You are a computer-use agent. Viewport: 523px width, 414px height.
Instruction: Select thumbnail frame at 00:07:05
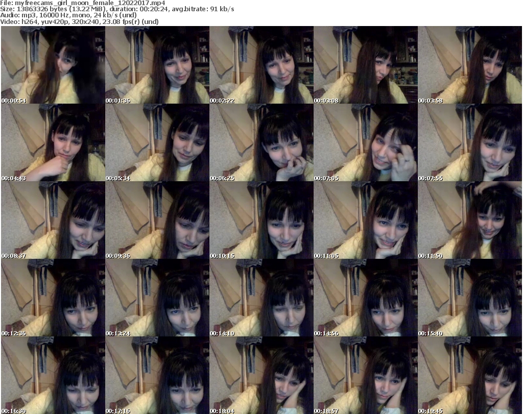[x=366, y=142]
